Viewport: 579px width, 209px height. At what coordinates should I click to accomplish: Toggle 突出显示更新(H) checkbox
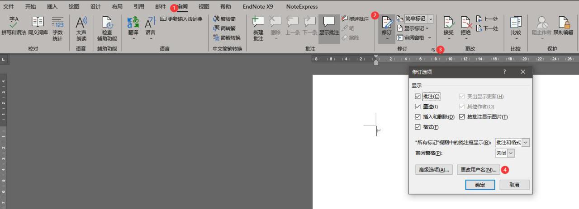pyautogui.click(x=462, y=97)
